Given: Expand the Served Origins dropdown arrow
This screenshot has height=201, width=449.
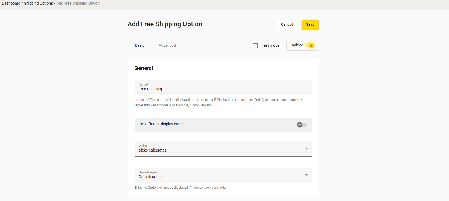Looking at the screenshot, I should tap(306, 175).
